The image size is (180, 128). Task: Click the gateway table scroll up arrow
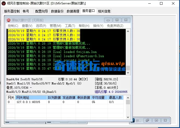[128, 98]
